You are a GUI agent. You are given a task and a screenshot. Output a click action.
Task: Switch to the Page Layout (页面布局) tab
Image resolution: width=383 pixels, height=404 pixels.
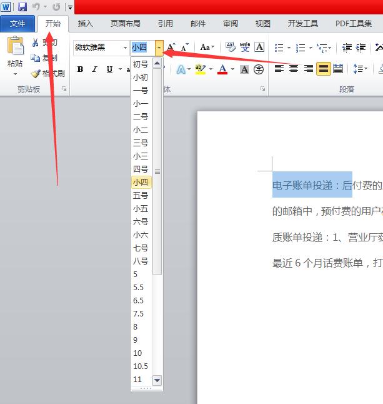126,24
